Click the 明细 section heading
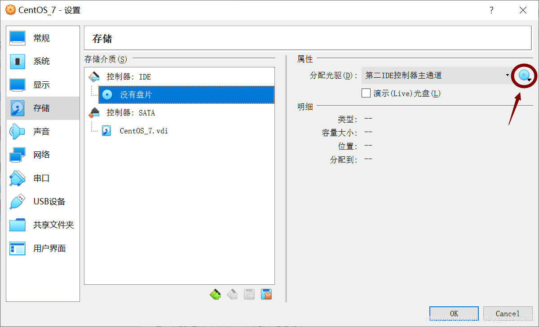 (305, 107)
